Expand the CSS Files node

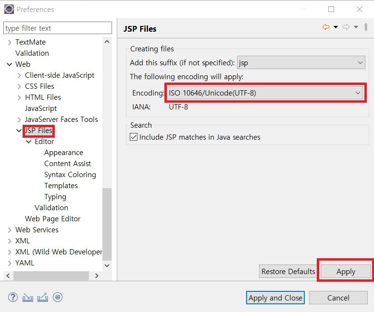(x=19, y=86)
